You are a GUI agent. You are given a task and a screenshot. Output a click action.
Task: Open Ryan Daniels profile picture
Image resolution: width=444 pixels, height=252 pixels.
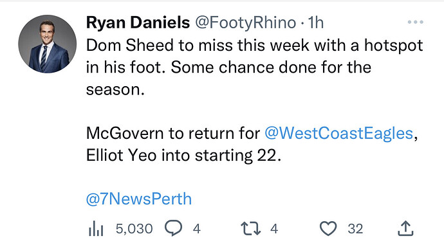coord(47,44)
